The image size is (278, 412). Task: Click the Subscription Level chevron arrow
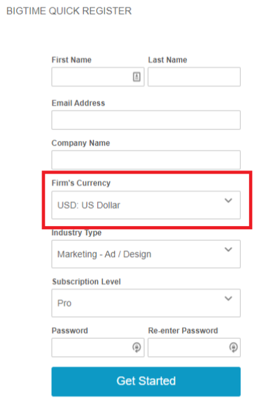coord(228,299)
